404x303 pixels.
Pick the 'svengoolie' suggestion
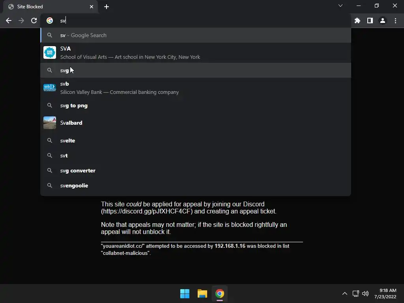click(196, 185)
